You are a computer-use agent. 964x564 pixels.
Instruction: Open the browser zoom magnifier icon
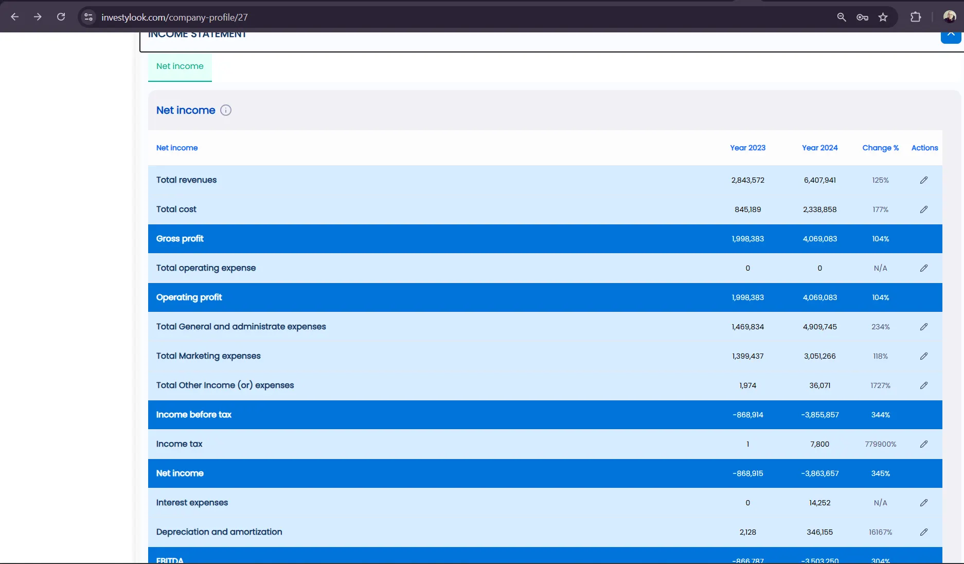(x=842, y=17)
